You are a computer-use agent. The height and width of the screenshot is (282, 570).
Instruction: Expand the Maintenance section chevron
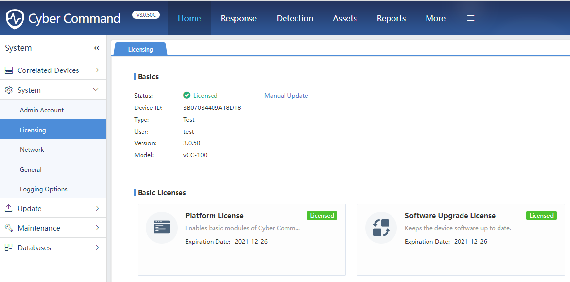[97, 228]
